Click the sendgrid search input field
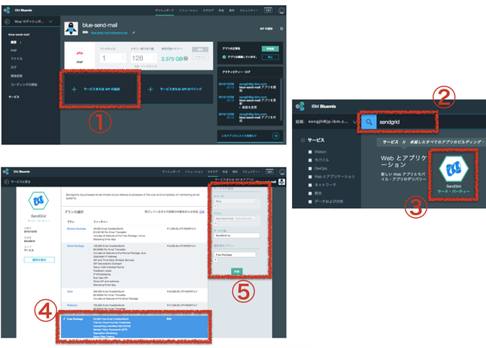The height and width of the screenshot is (348, 486). pos(406,122)
